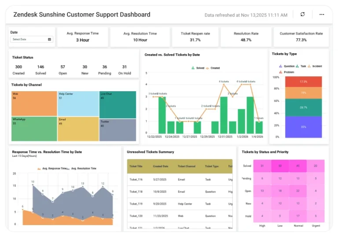The image size is (338, 237).
Task: Click the 57 Open ticket count
Action: [x=63, y=67]
